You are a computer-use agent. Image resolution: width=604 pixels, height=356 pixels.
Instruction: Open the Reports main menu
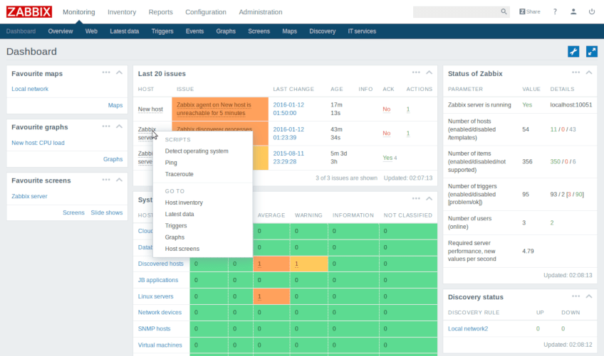161,12
